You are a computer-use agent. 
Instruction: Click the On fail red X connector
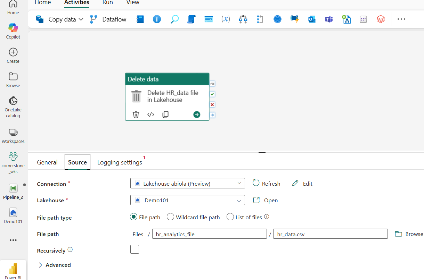212,104
